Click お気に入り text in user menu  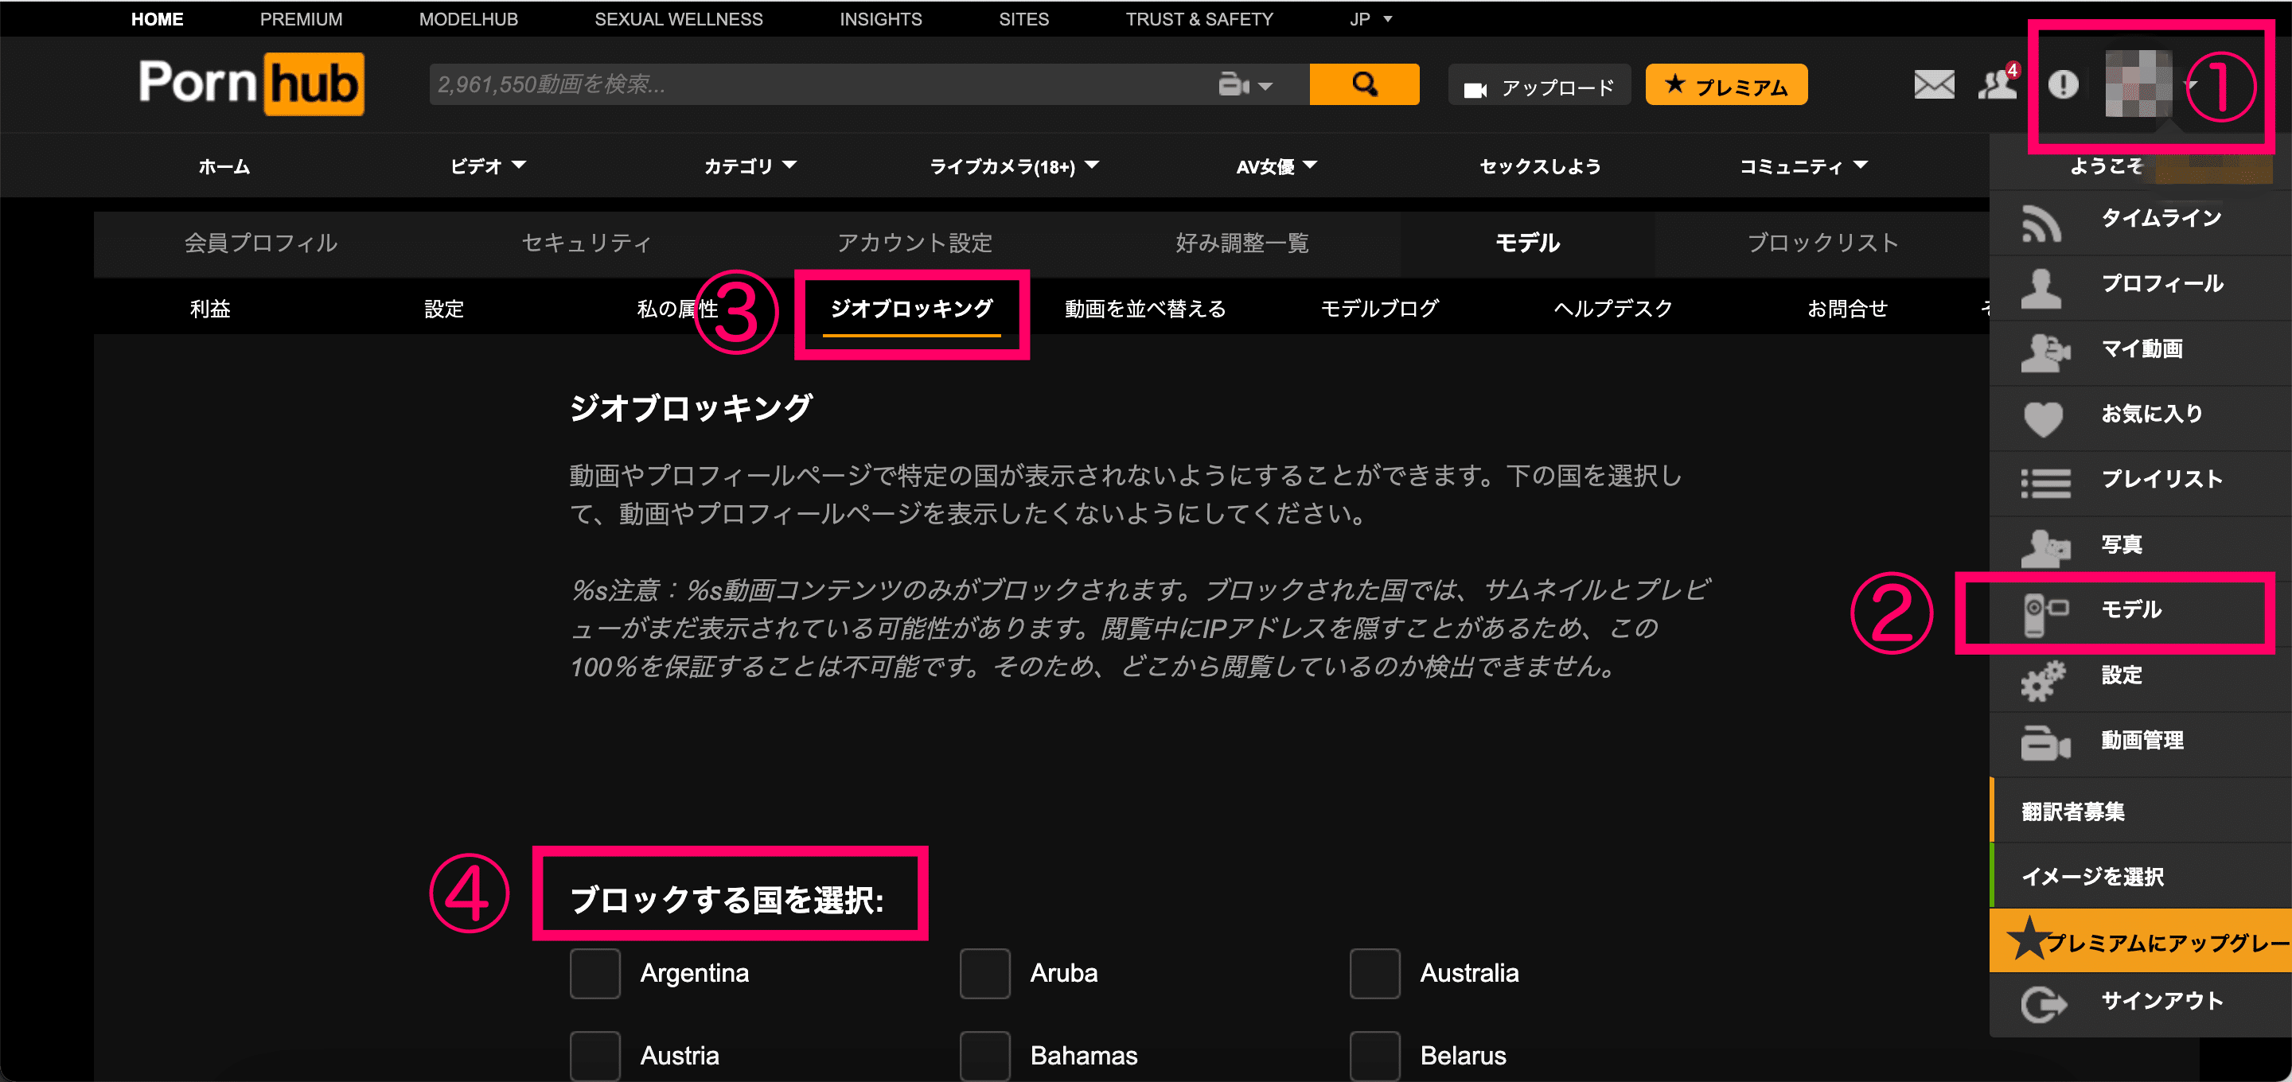[2151, 414]
